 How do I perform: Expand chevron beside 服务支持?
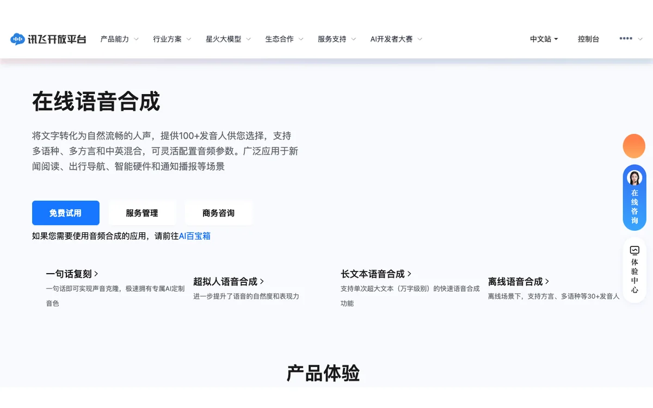(354, 39)
